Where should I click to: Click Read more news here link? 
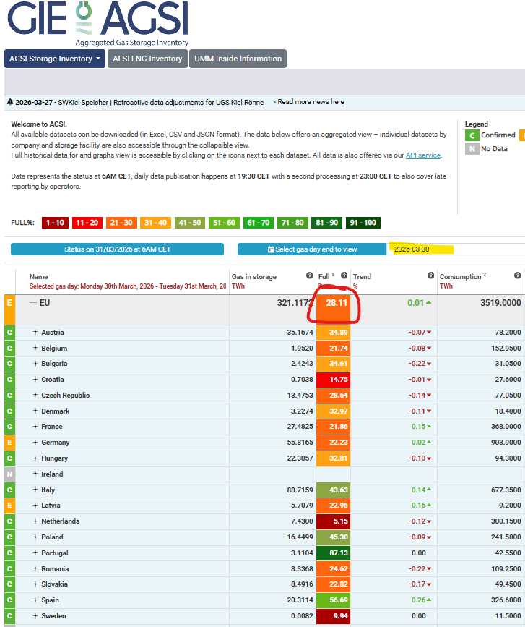point(311,102)
